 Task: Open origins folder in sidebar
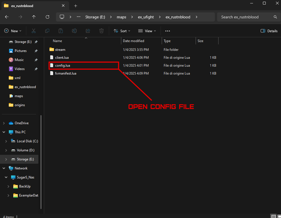[x=17, y=105]
